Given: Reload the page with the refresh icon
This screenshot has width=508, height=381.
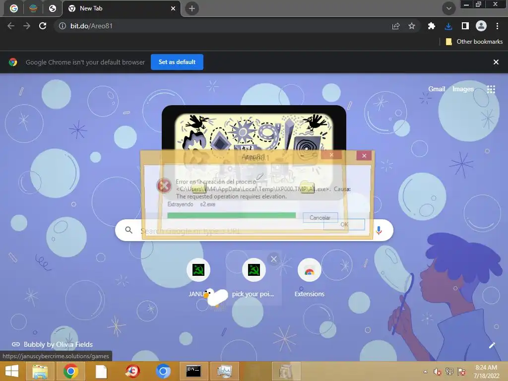Looking at the screenshot, I should [43, 26].
